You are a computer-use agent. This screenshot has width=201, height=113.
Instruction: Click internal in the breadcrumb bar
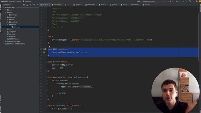point(12,1)
